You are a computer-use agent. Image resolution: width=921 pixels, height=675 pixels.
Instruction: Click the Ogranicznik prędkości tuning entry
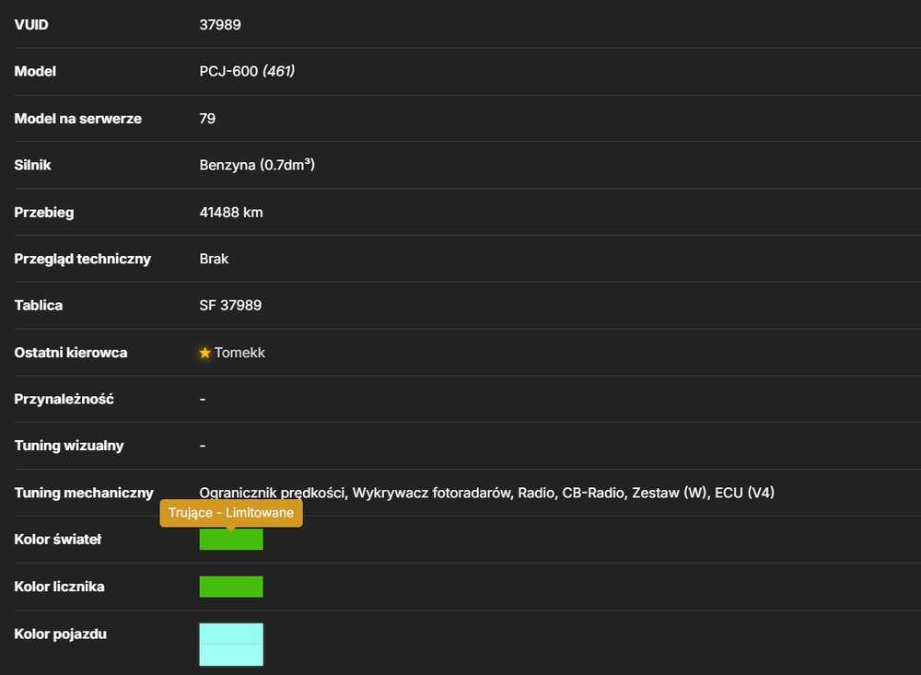pos(274,493)
